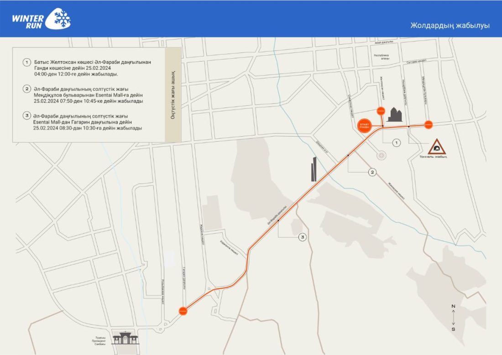Click road-closed sign near Mendikulov boulevard
Image resolution: width=502 pixels, height=355 pixels.
point(428,124)
